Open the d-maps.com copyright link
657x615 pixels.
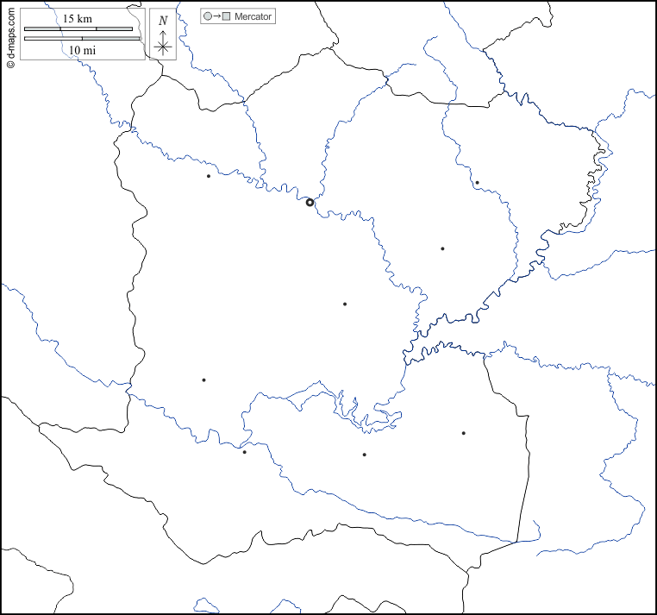click(x=9, y=36)
